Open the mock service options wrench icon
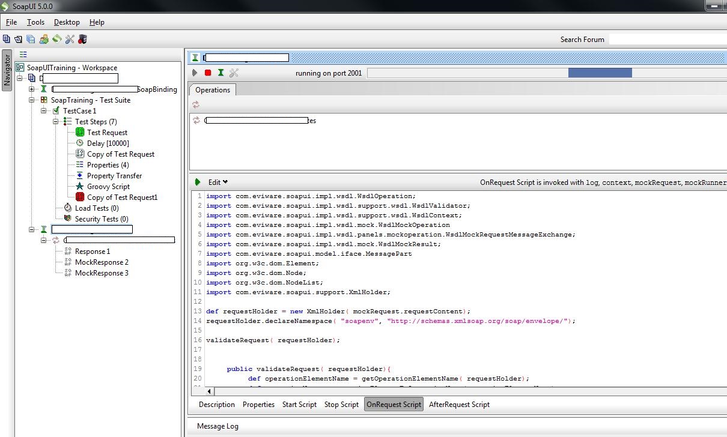727x437 pixels. coord(234,73)
